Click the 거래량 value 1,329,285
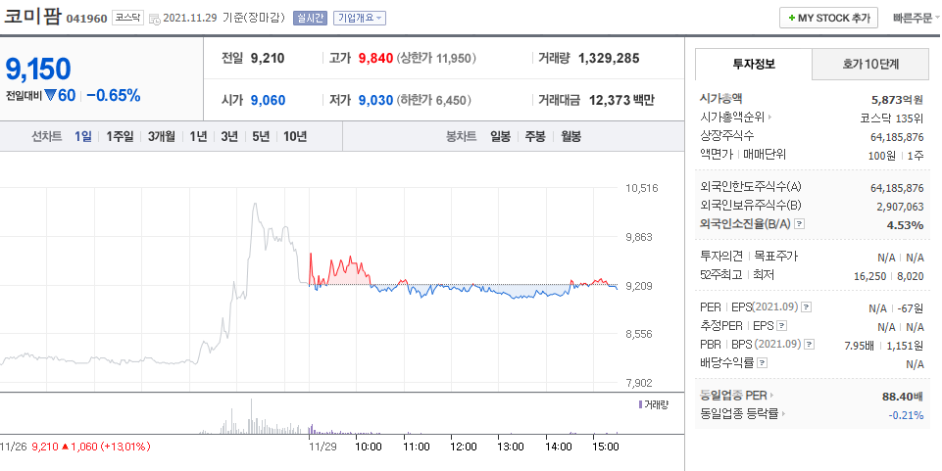Image resolution: width=942 pixels, height=471 pixels. (609, 58)
